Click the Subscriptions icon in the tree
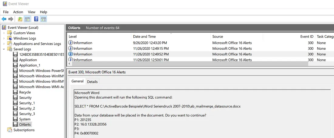Viewport: 334px width, 138px height. [10, 130]
